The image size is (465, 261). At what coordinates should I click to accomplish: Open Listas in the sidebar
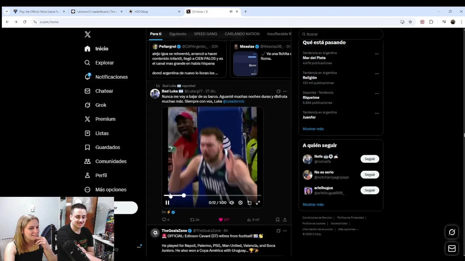(x=96, y=133)
